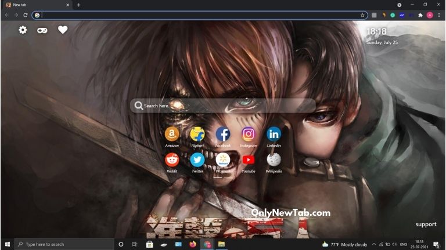446x250 pixels.
Task: Open the Facebook shortcut
Action: click(223, 134)
